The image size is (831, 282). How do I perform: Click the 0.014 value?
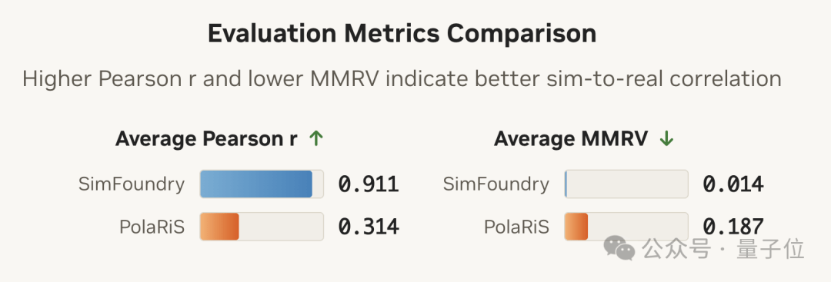(733, 184)
